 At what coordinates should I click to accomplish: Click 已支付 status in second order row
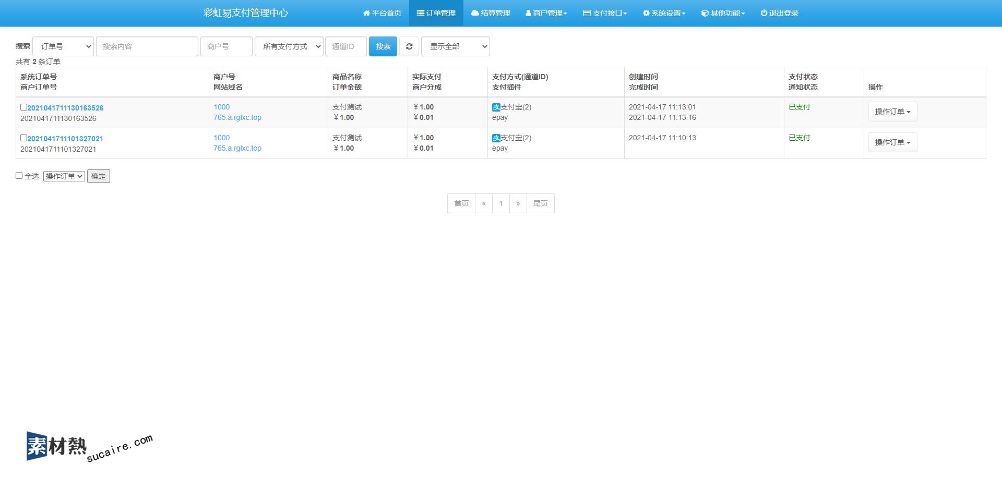coord(799,138)
